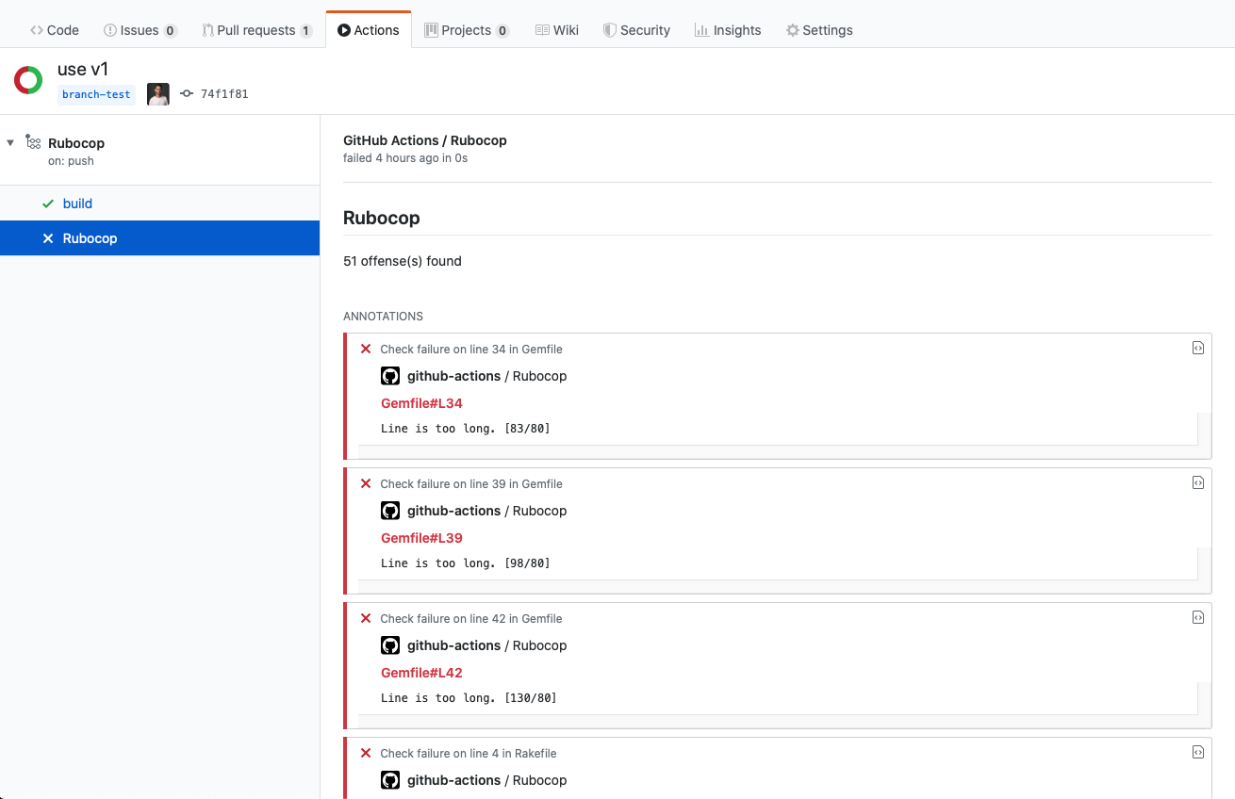Open the Pull requests tab
Viewport: 1235px width, 799px height.
coord(257,30)
